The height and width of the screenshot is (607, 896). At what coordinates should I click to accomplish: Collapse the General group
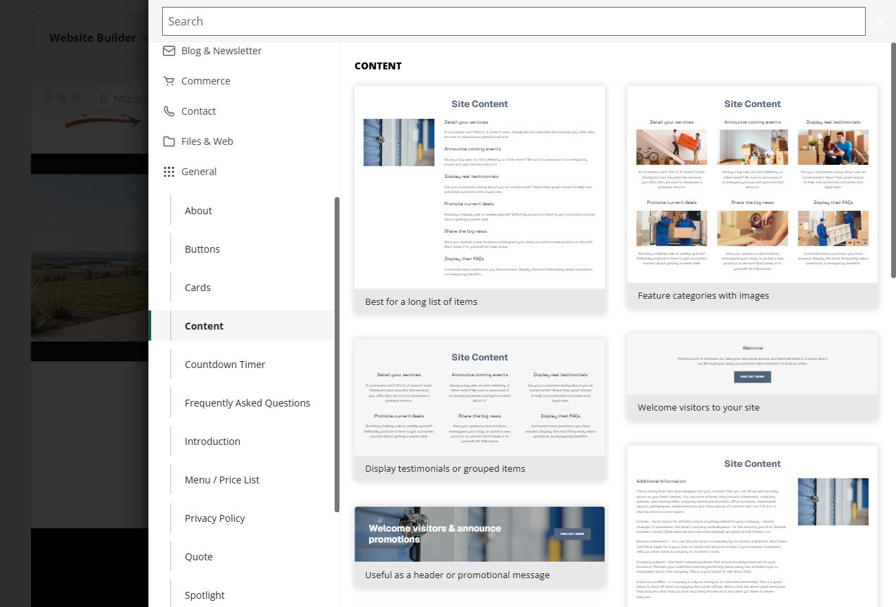coord(199,172)
